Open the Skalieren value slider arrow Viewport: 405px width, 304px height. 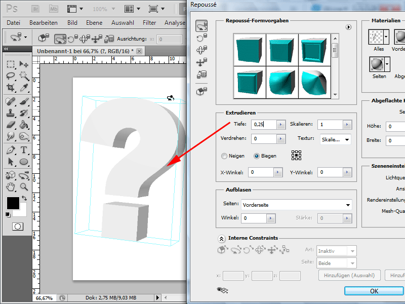[347, 125]
